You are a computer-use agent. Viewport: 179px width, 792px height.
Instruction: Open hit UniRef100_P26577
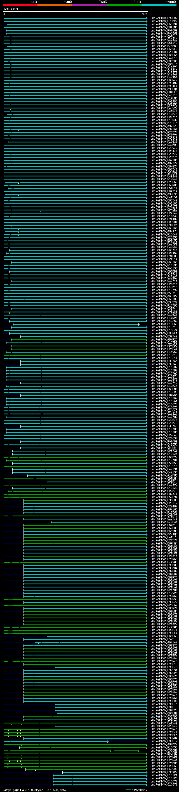164,154
